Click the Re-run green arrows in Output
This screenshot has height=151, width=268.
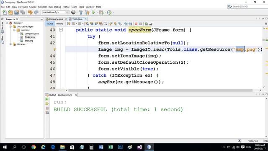coord(47,99)
